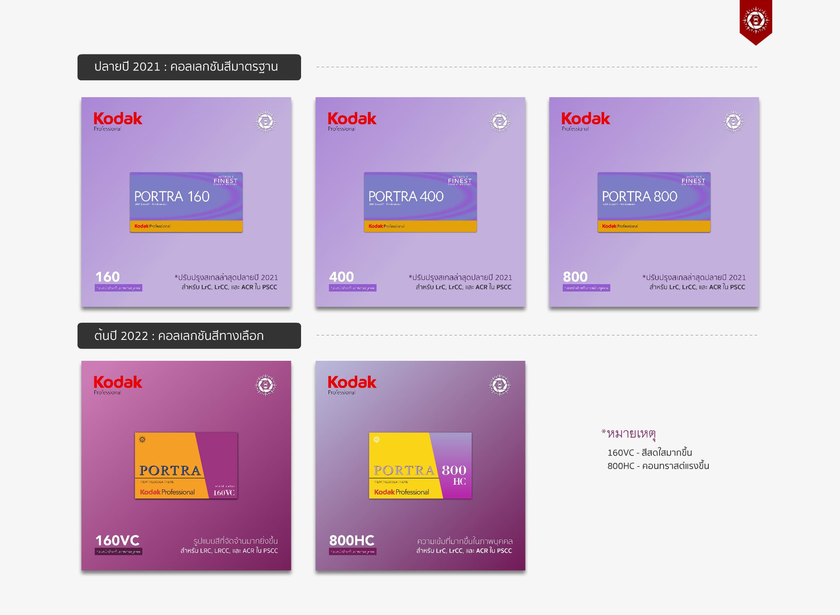Click the '*หมายเหตุ' note heading
The image size is (840, 615).
(x=628, y=433)
